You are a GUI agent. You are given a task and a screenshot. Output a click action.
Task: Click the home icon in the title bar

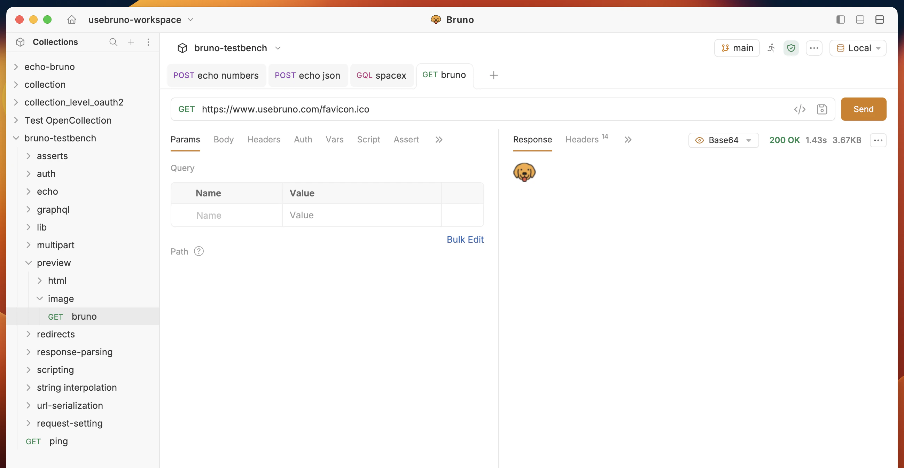pyautogui.click(x=72, y=19)
